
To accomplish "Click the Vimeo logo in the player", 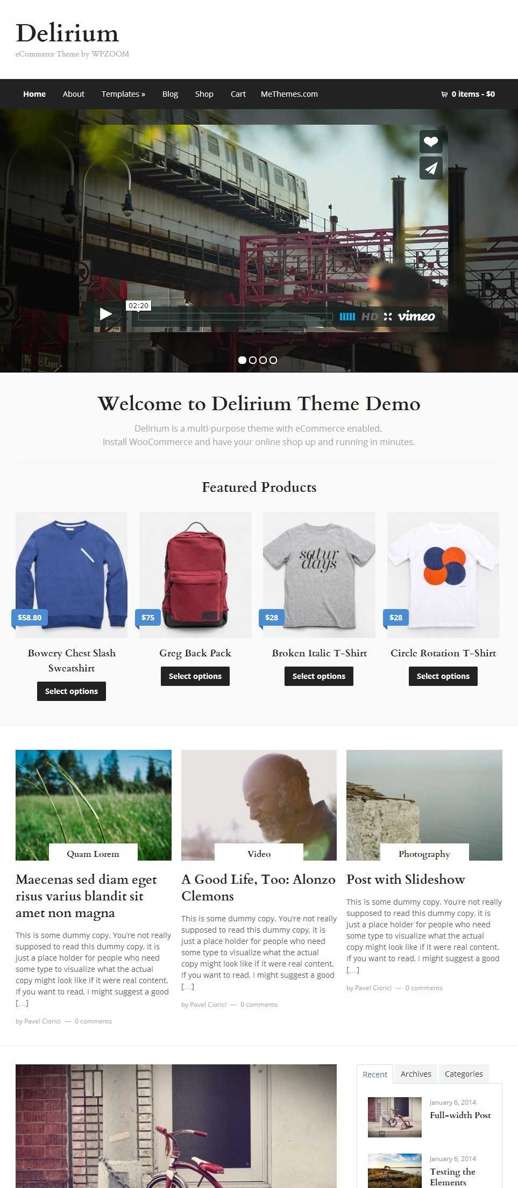I will 416,317.
